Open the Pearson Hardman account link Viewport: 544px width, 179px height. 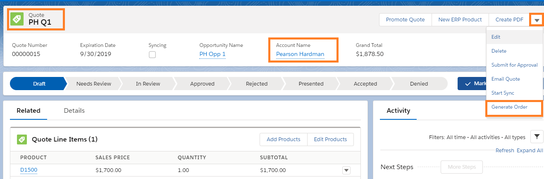[x=300, y=54]
